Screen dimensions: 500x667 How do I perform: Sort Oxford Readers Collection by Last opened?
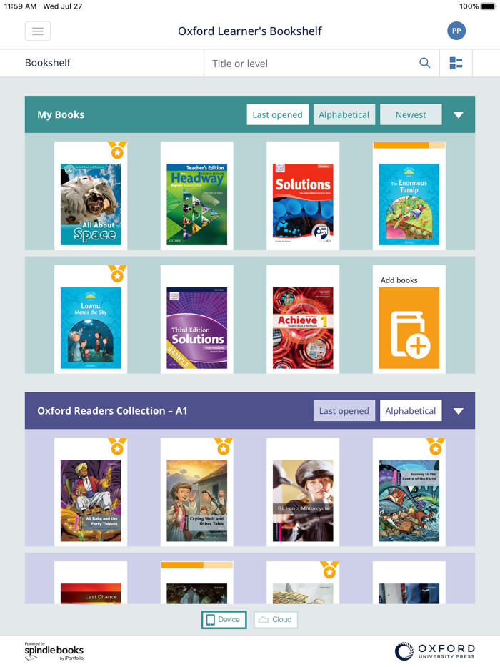point(344,411)
